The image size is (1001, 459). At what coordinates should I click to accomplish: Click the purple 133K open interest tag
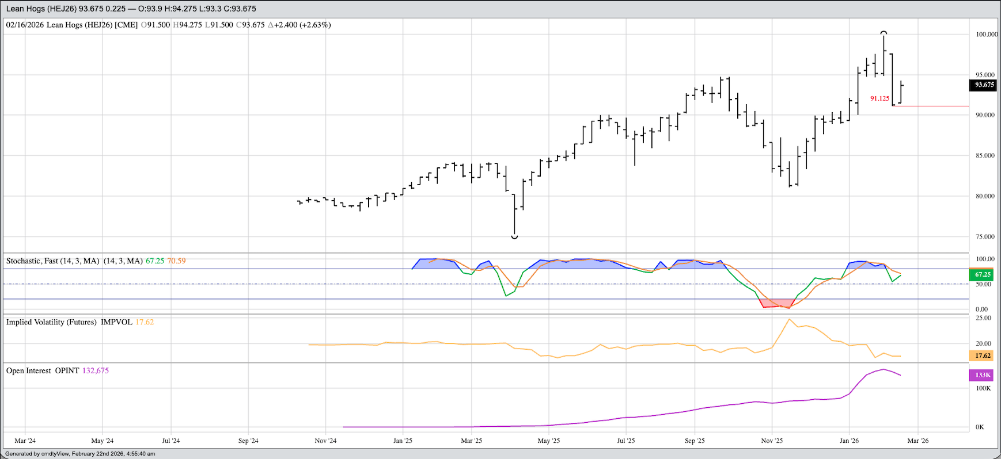(983, 375)
